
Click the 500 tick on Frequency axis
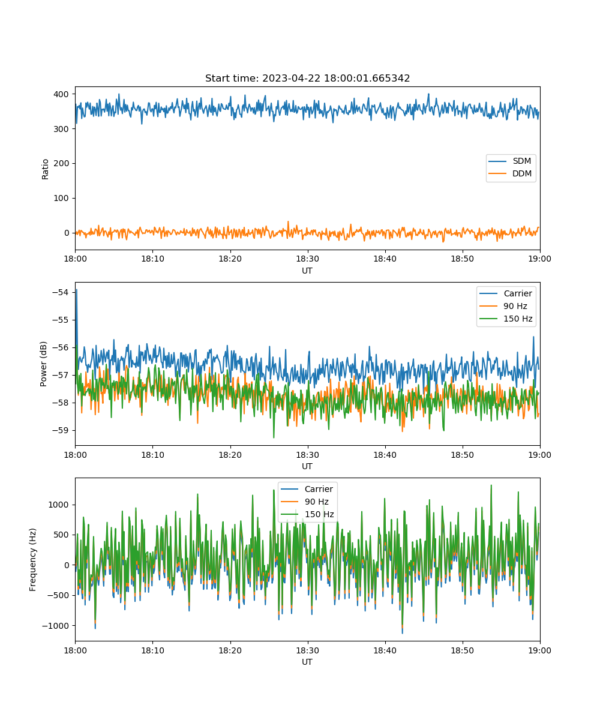(62, 535)
